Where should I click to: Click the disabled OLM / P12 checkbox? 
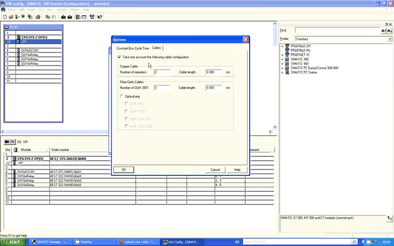pos(127,104)
